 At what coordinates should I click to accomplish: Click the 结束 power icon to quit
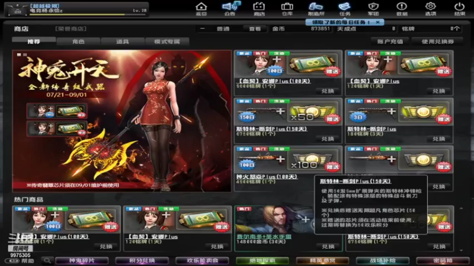[x=459, y=9]
